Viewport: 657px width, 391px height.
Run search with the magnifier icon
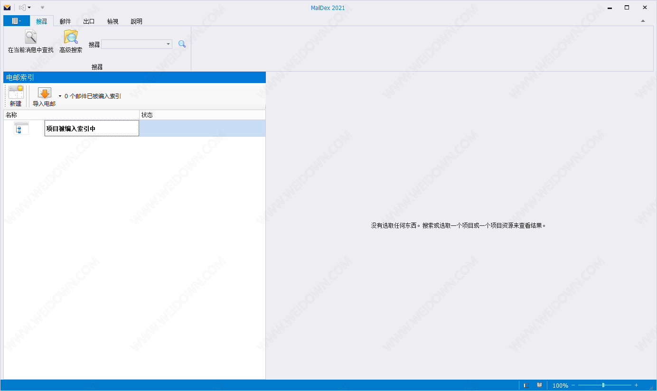point(182,44)
